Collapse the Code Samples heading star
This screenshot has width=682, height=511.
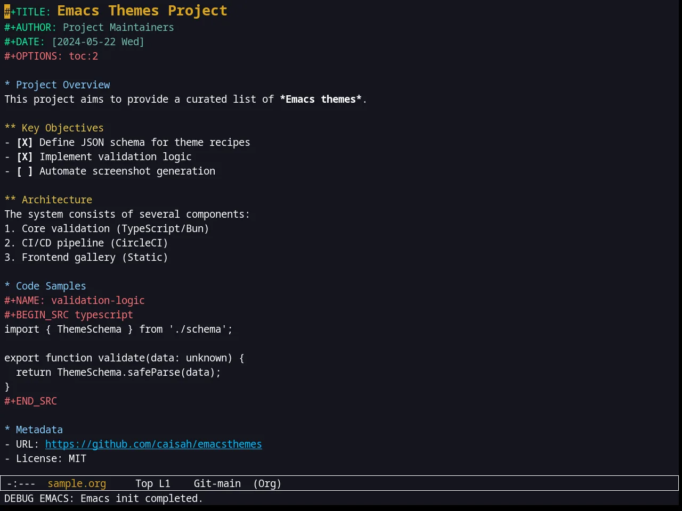point(7,286)
